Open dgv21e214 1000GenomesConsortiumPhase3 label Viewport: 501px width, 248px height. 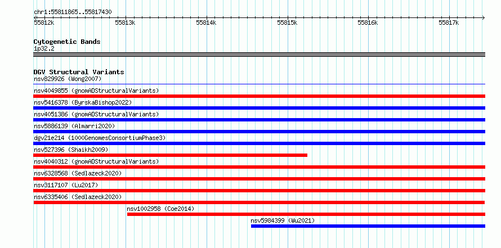point(100,138)
